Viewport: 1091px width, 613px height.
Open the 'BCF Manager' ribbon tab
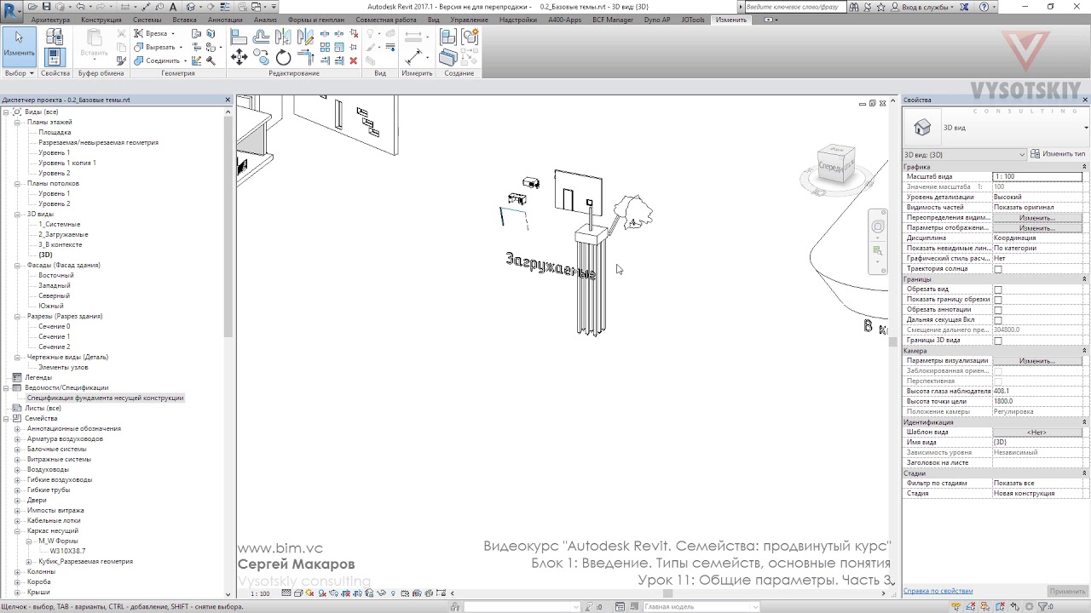pyautogui.click(x=614, y=20)
